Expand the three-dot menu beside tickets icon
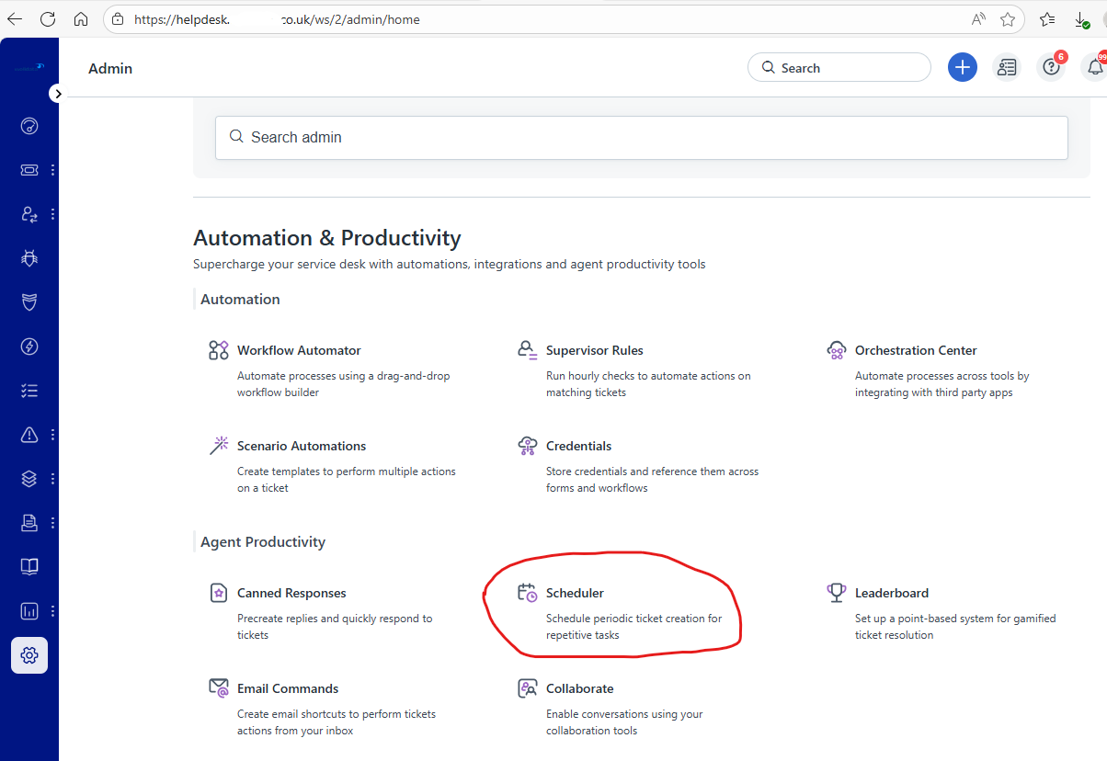This screenshot has height=761, width=1107. click(x=52, y=170)
